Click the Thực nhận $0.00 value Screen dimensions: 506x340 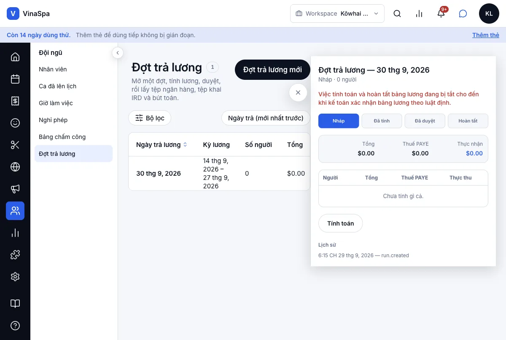point(474,153)
